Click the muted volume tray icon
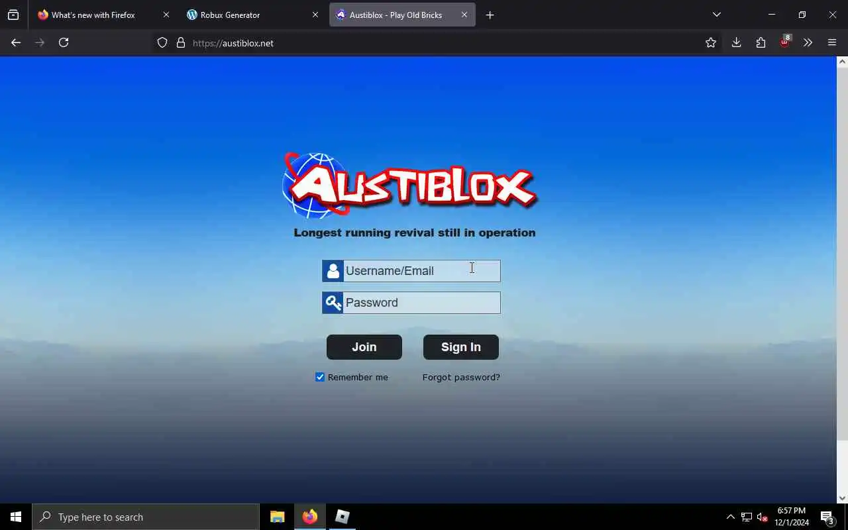This screenshot has height=530, width=848. [x=762, y=517]
